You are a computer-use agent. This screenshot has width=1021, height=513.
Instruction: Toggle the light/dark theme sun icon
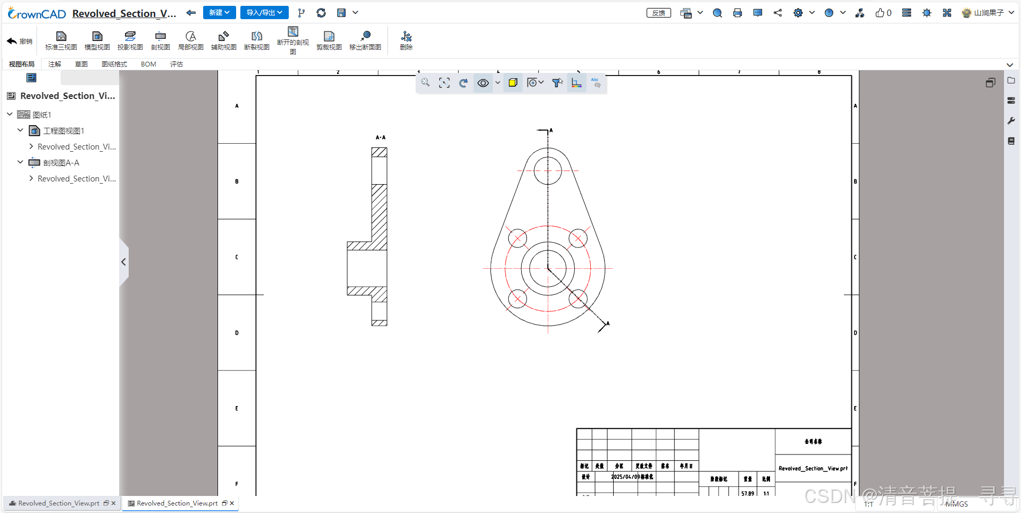pyautogui.click(x=927, y=13)
